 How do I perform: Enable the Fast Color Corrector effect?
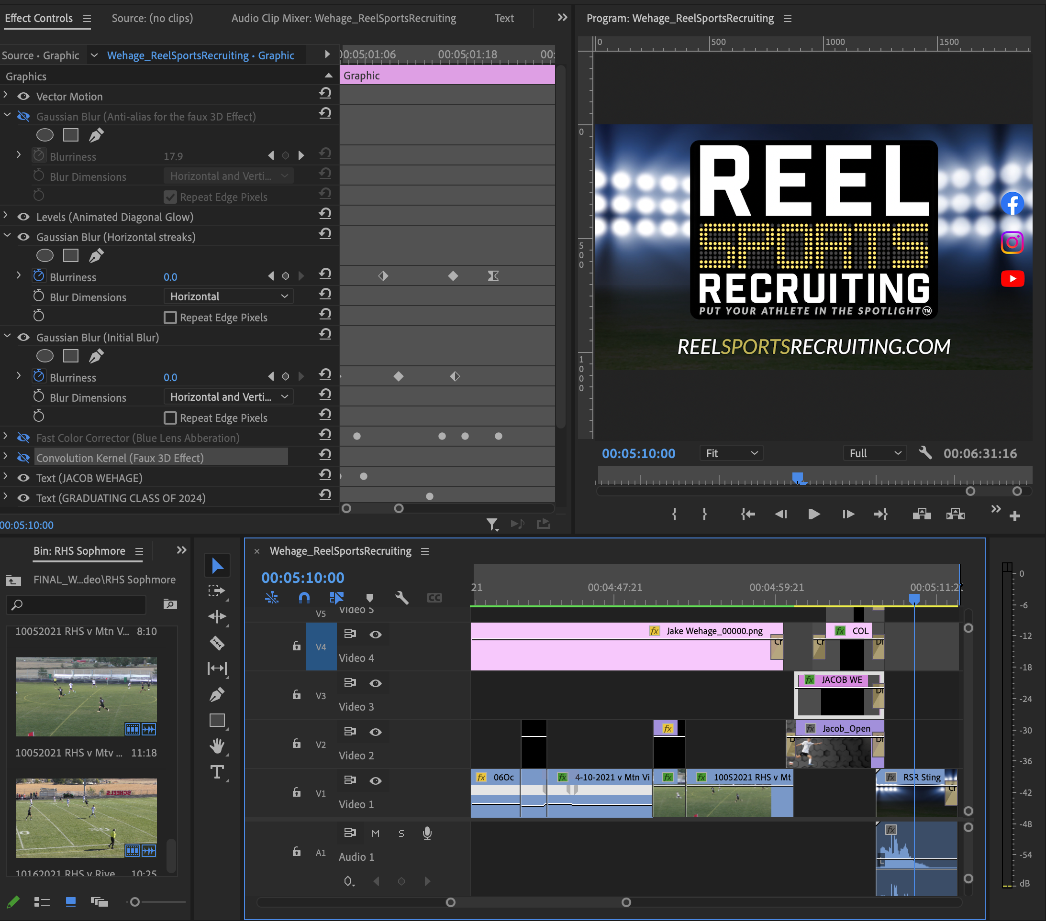(23, 438)
